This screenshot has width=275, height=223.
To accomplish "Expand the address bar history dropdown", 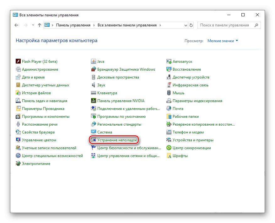I will click(x=186, y=25).
